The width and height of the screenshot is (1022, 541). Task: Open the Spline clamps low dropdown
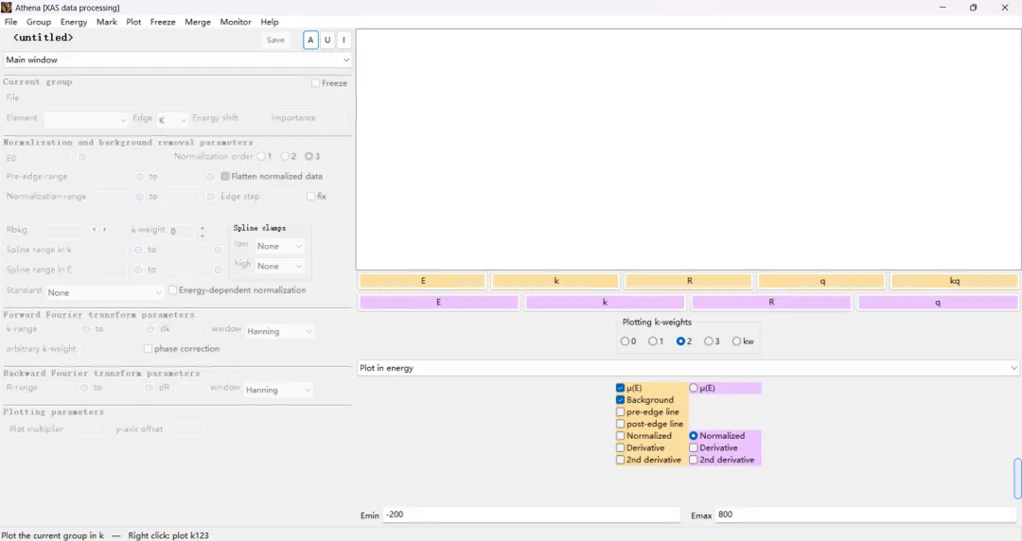pyautogui.click(x=279, y=246)
